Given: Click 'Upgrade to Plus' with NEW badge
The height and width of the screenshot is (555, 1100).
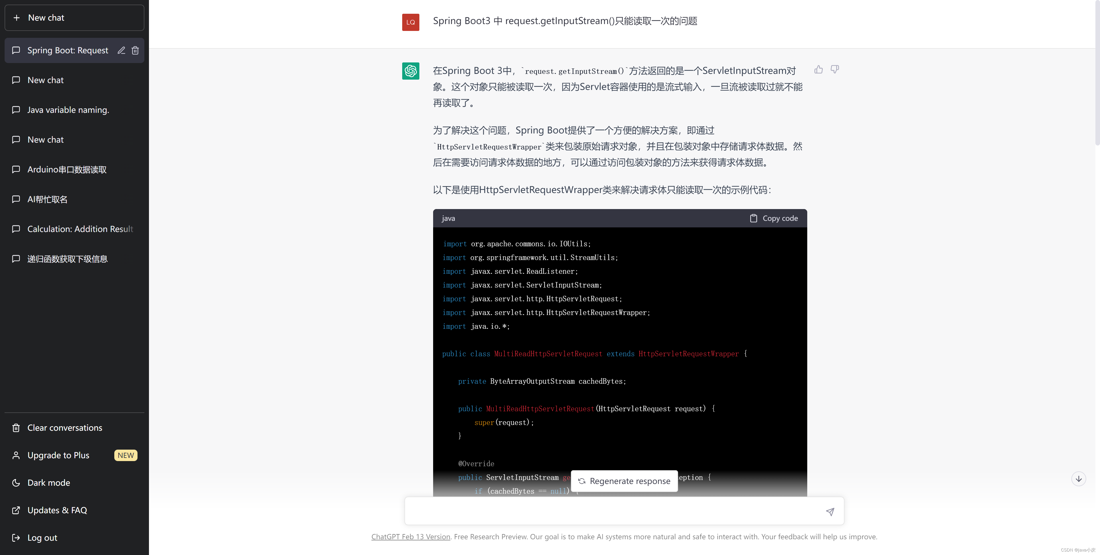Looking at the screenshot, I should coord(58,455).
